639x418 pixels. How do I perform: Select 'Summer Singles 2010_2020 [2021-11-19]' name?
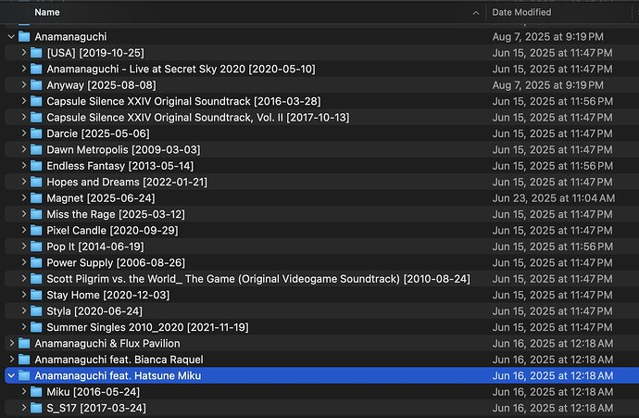147,327
